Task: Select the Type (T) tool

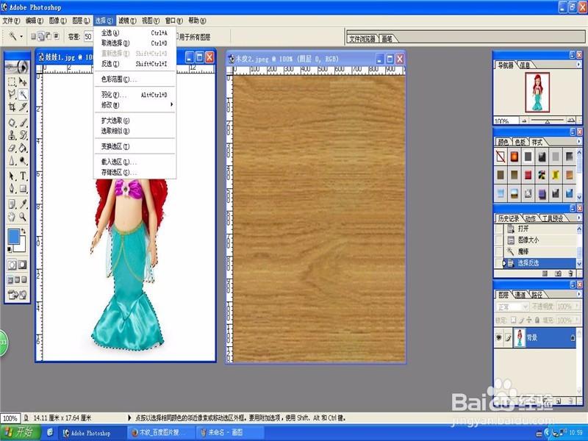Action: point(23,176)
